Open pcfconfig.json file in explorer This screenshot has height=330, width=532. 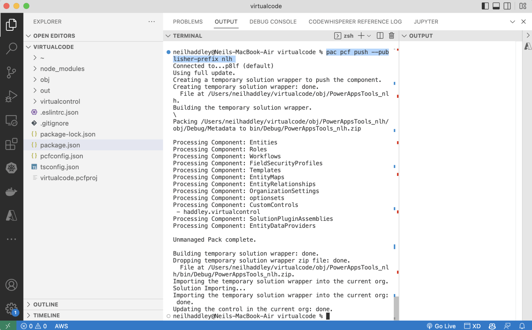[x=62, y=156]
